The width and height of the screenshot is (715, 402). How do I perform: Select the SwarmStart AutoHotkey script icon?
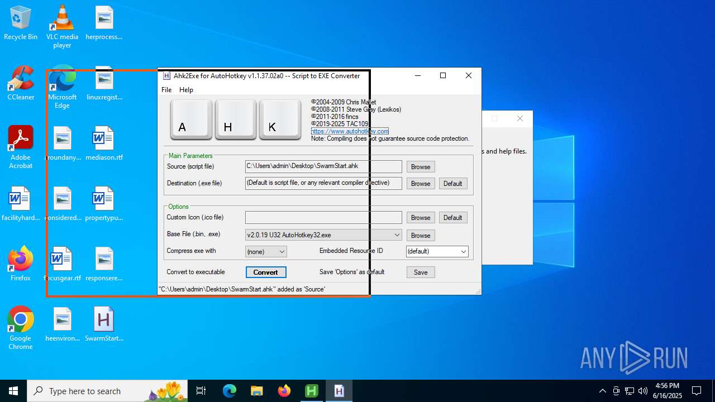click(x=104, y=324)
